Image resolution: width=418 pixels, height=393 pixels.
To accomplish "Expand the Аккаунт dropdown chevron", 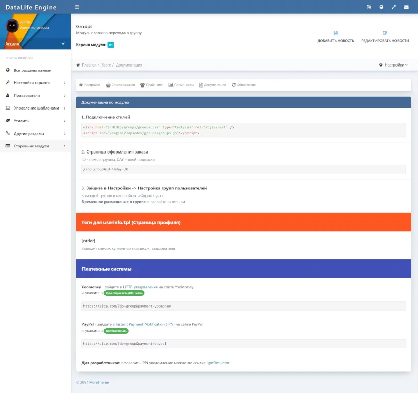I will (63, 43).
